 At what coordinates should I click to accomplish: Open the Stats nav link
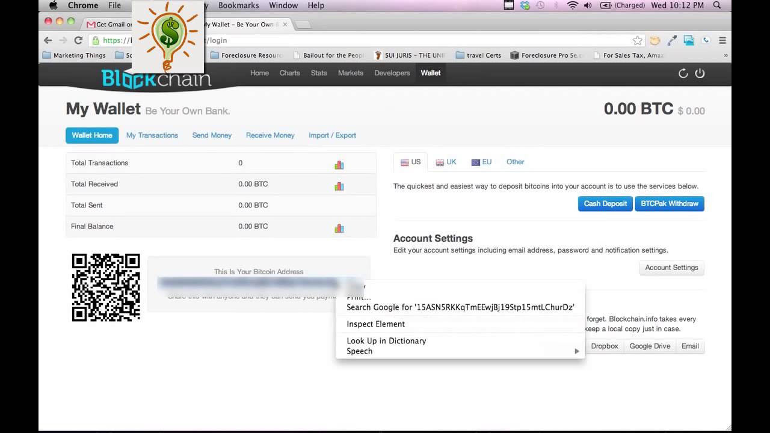[x=319, y=73]
